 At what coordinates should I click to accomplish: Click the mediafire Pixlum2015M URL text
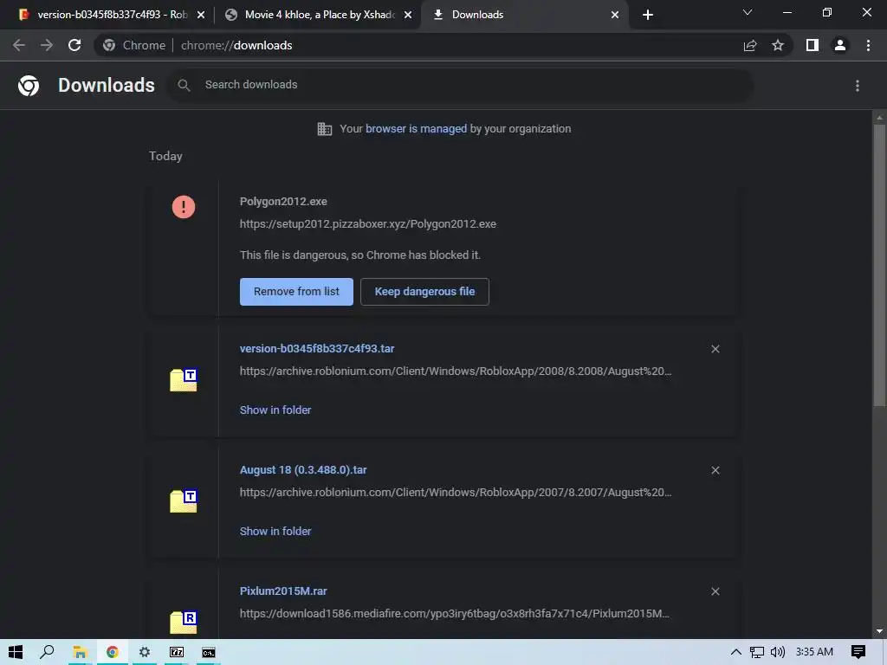(x=455, y=614)
